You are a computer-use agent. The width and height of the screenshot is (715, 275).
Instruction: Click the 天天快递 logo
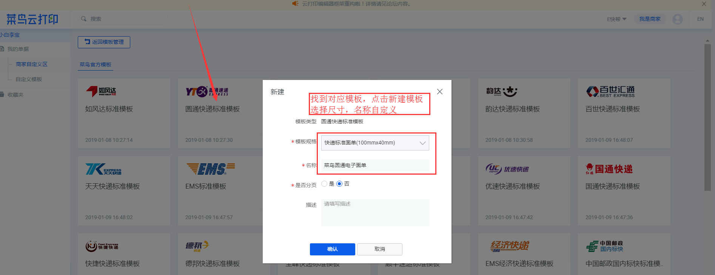[103, 169]
